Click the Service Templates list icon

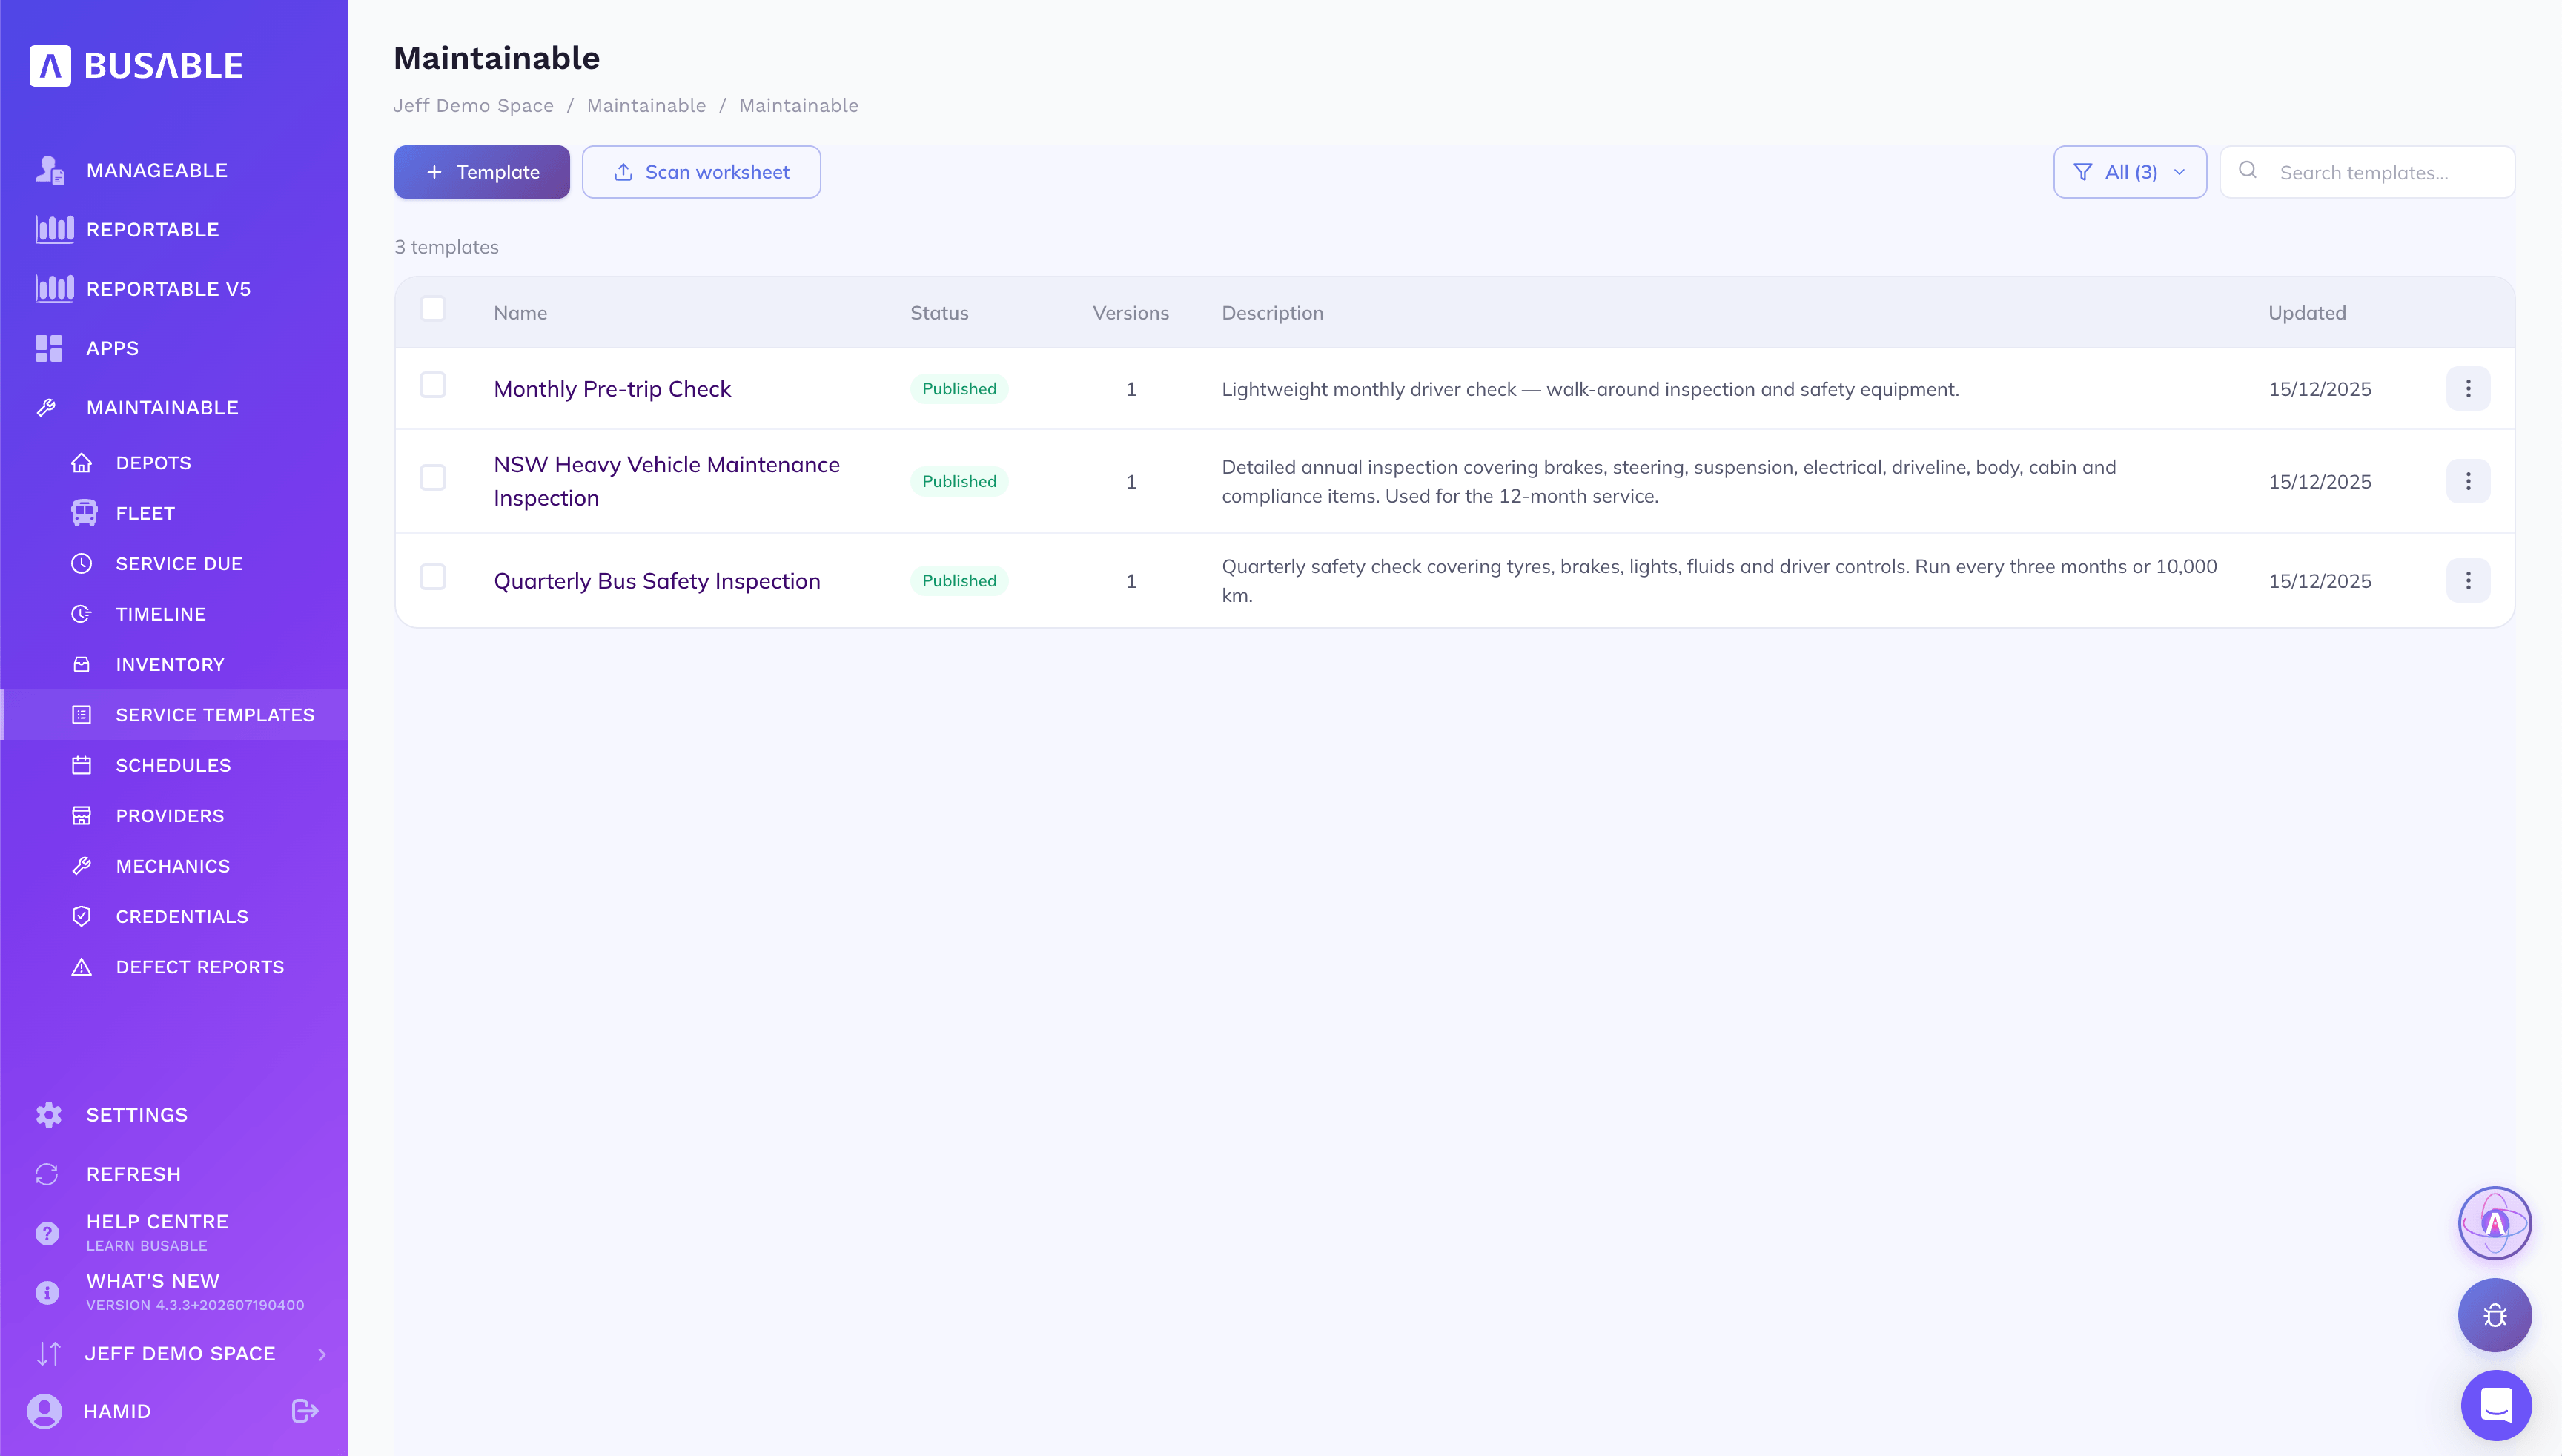point(82,715)
